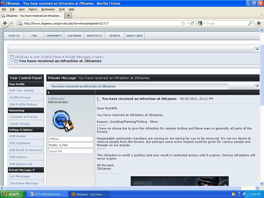The width and height of the screenshot is (264, 198).
Task: Click the search magnifier icon in Google box
Action: tap(250, 23)
